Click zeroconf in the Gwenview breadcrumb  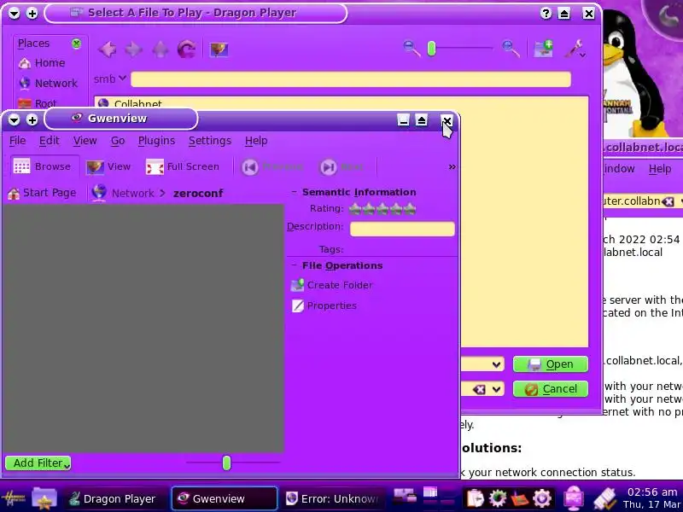[x=198, y=193]
